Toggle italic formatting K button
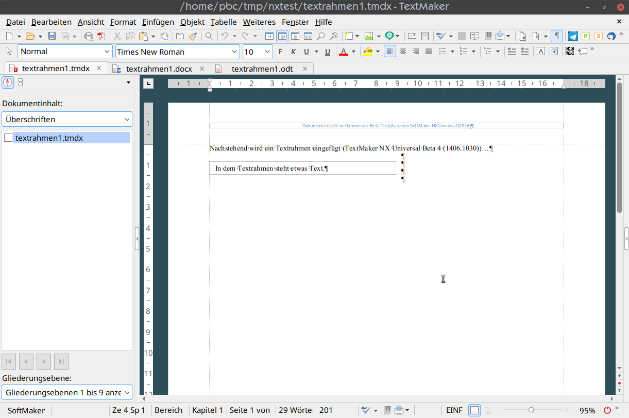 (294, 52)
